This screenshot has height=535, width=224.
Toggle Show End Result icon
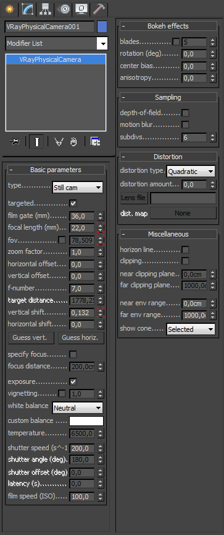coord(36,142)
